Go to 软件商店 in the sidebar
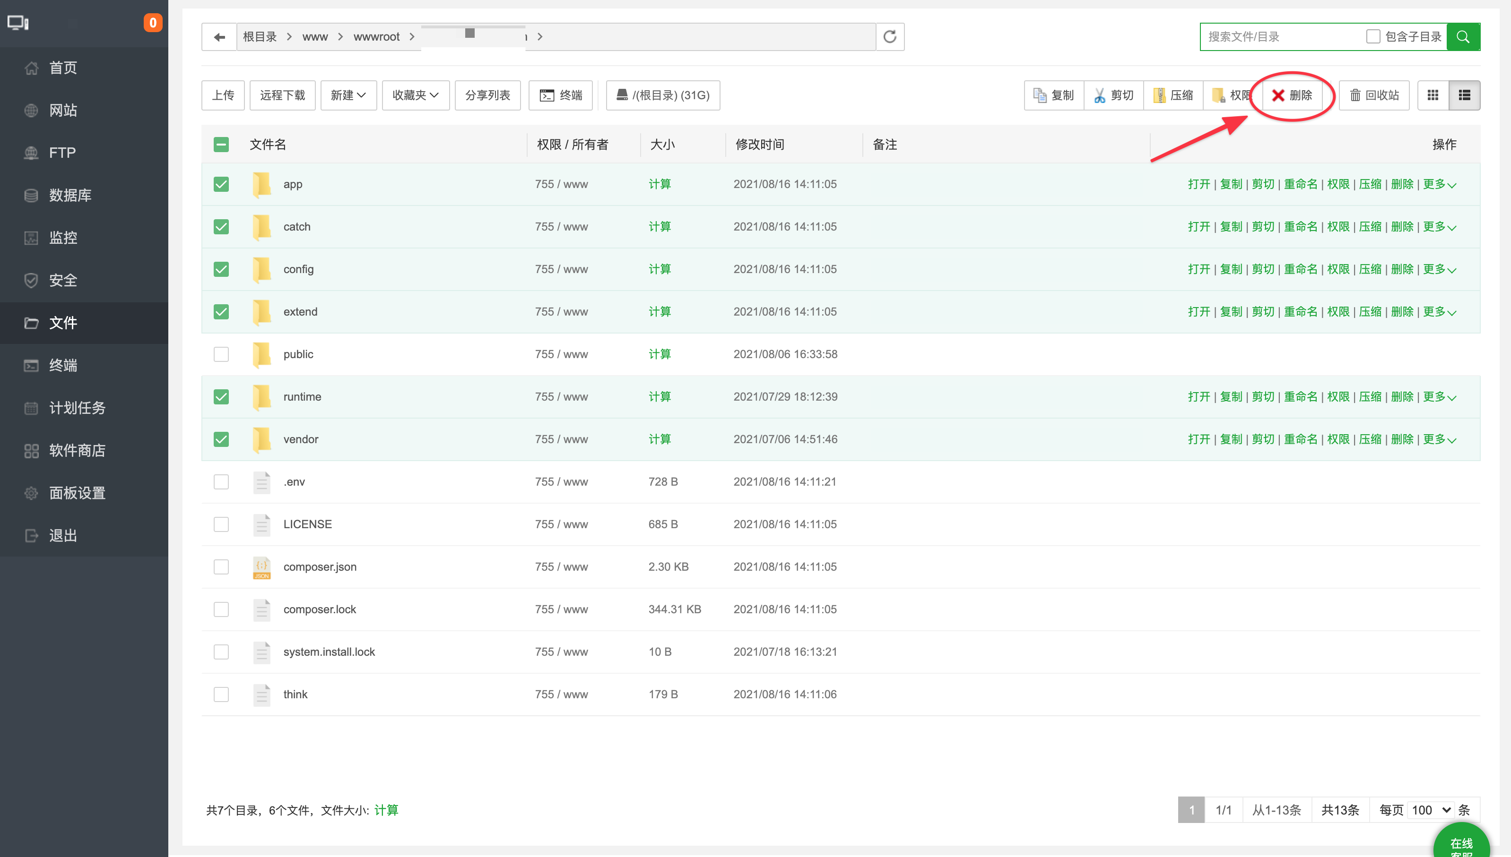The height and width of the screenshot is (857, 1511). [x=77, y=450]
